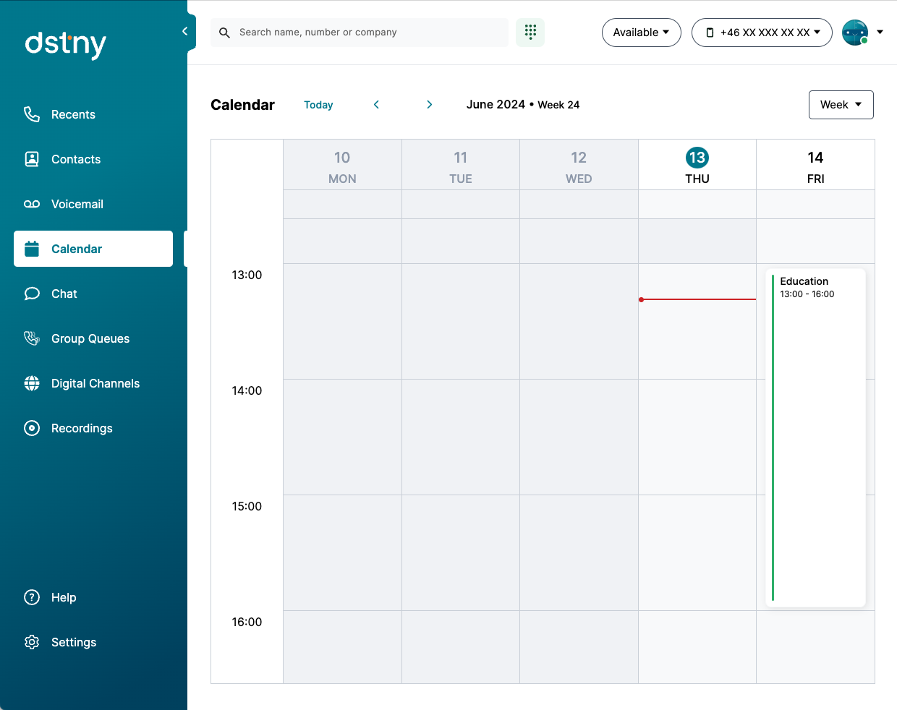Screen dimensions: 897x710
Task: Click the user avatar
Action: tap(855, 33)
